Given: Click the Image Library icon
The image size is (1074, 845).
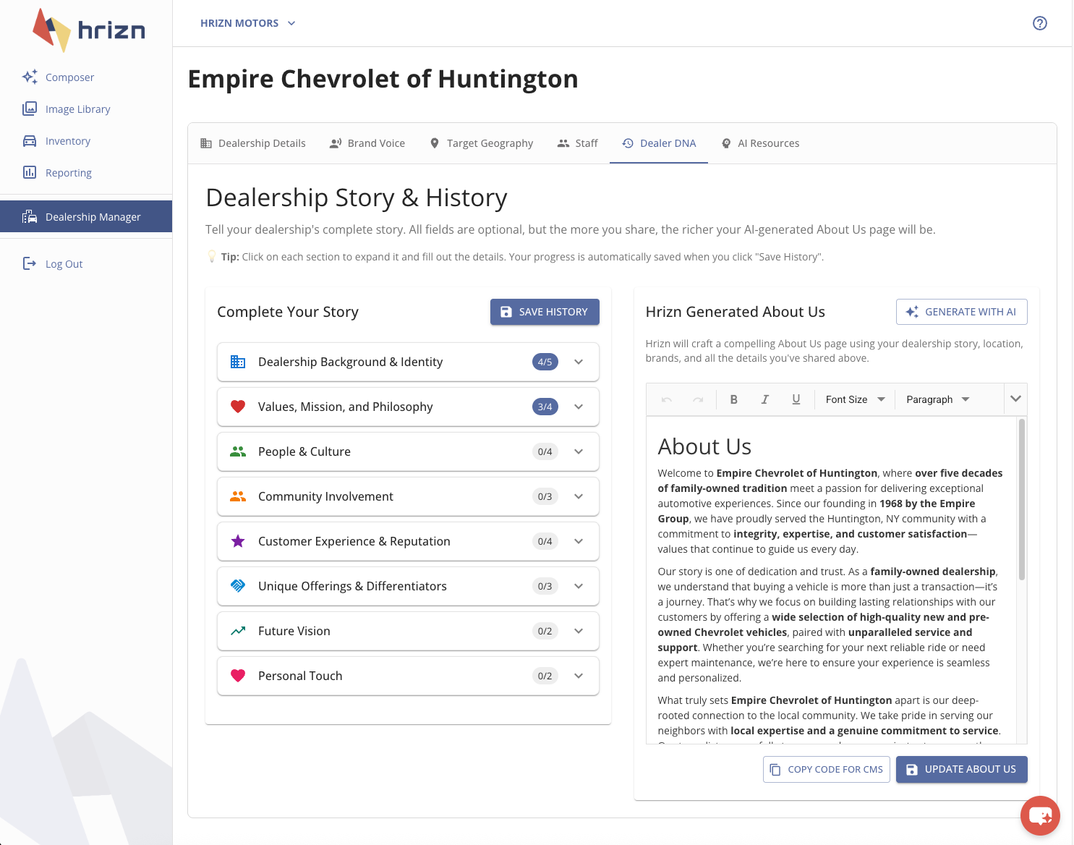Looking at the screenshot, I should tap(30, 109).
